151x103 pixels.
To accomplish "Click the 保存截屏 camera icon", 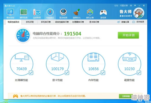I will (x=133, y=22).
